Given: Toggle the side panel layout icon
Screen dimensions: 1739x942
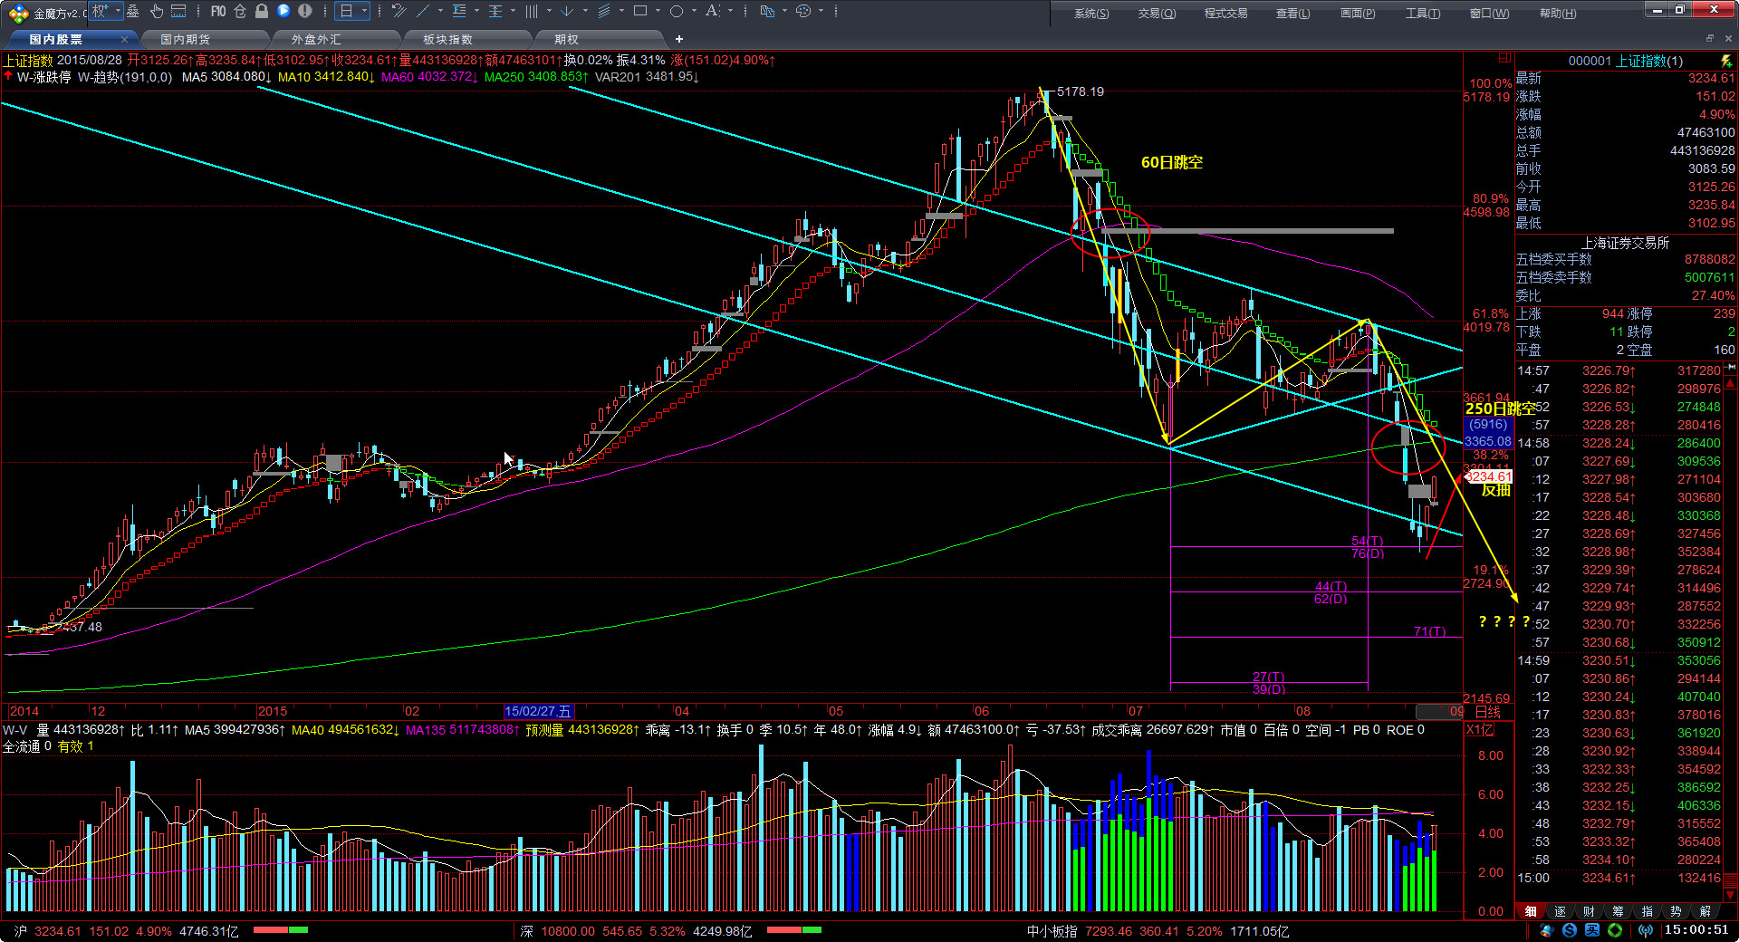Looking at the screenshot, I should coord(1504,58).
